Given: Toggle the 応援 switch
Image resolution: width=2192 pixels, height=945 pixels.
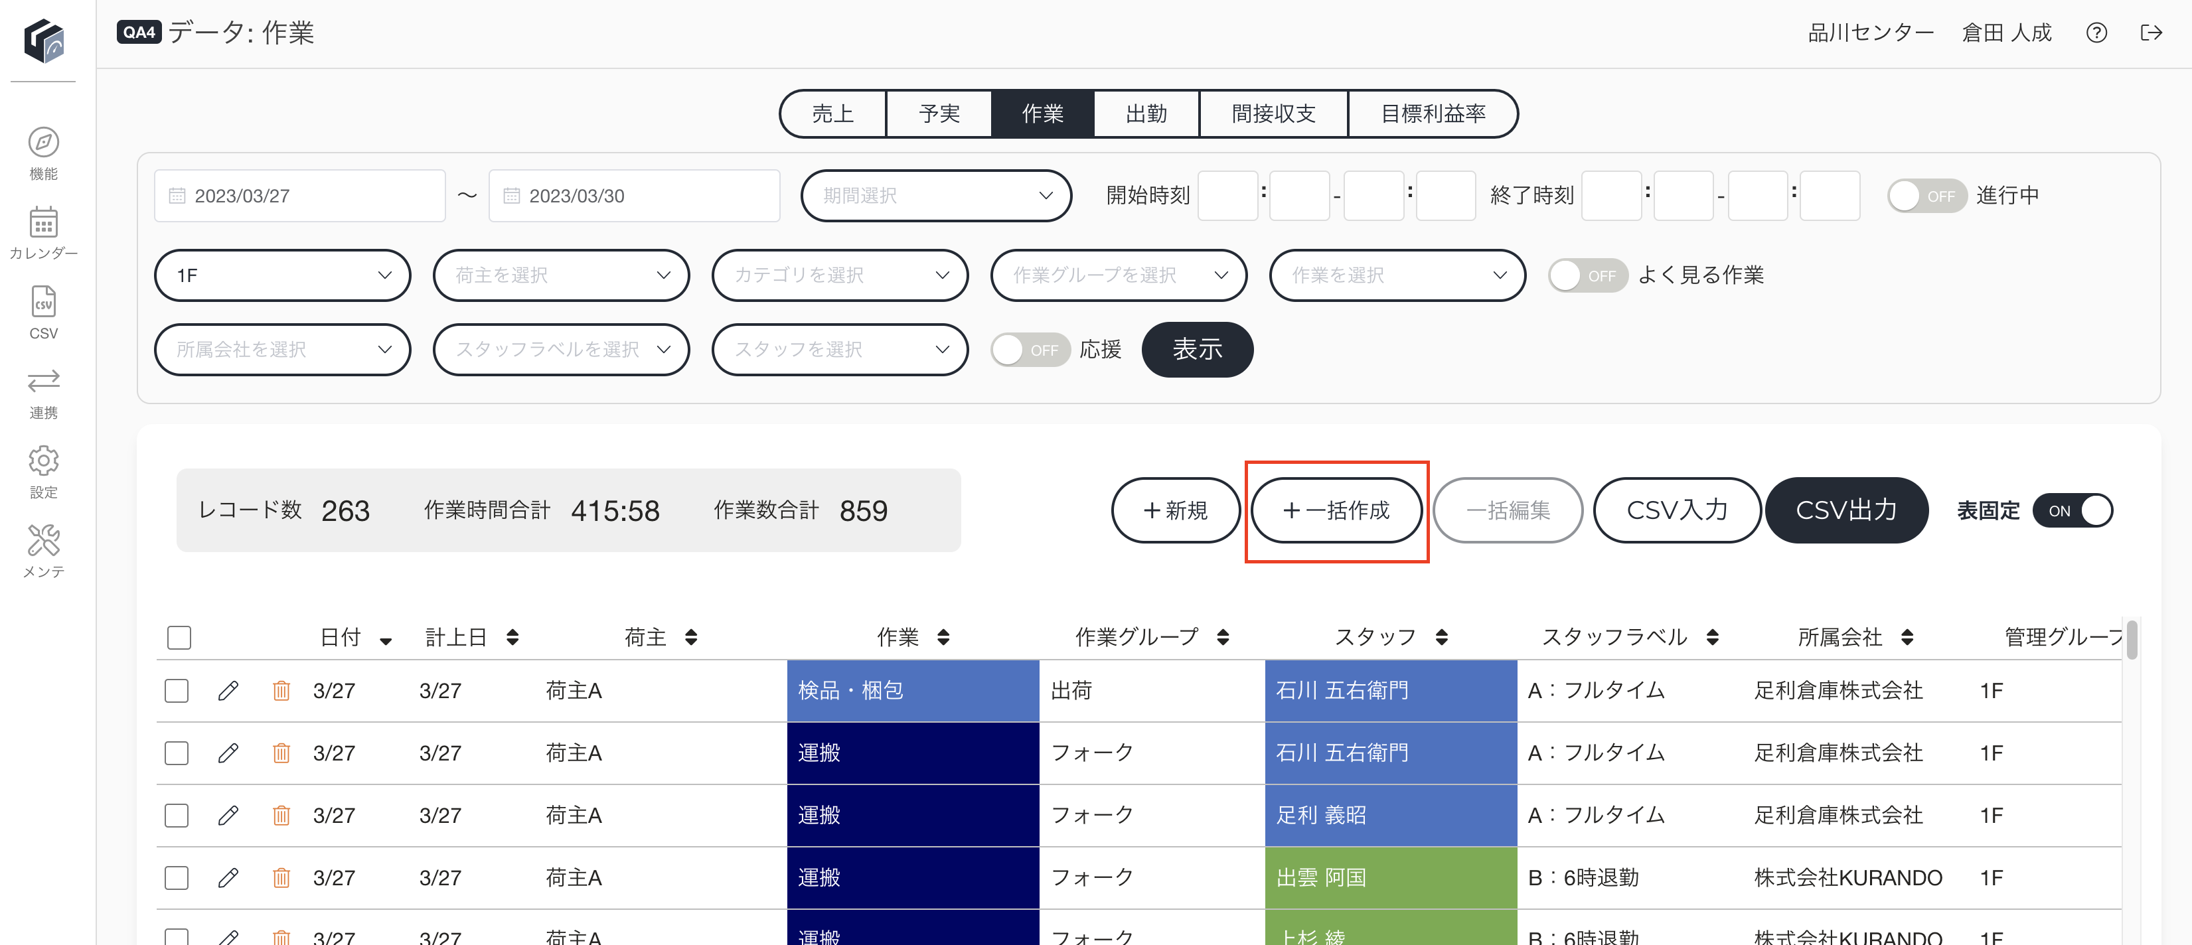Looking at the screenshot, I should pos(1030,350).
